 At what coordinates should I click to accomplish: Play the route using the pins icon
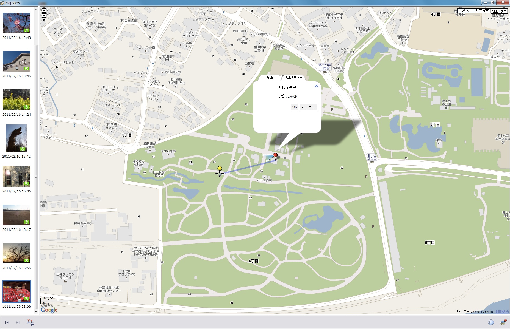click(31, 322)
